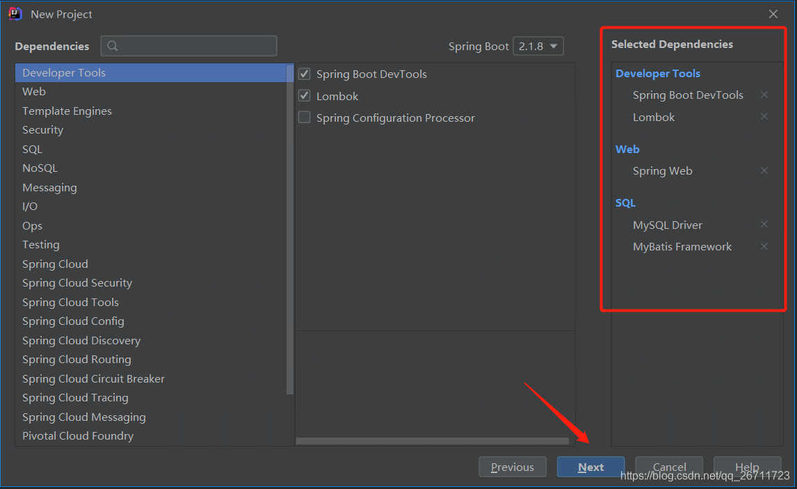Click Developer Tools heading in selected dependencies
The height and width of the screenshot is (489, 797).
658,74
